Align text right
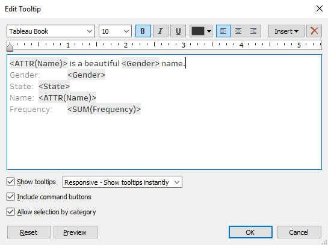Image resolution: width=328 pixels, height=245 pixels. tap(253, 31)
